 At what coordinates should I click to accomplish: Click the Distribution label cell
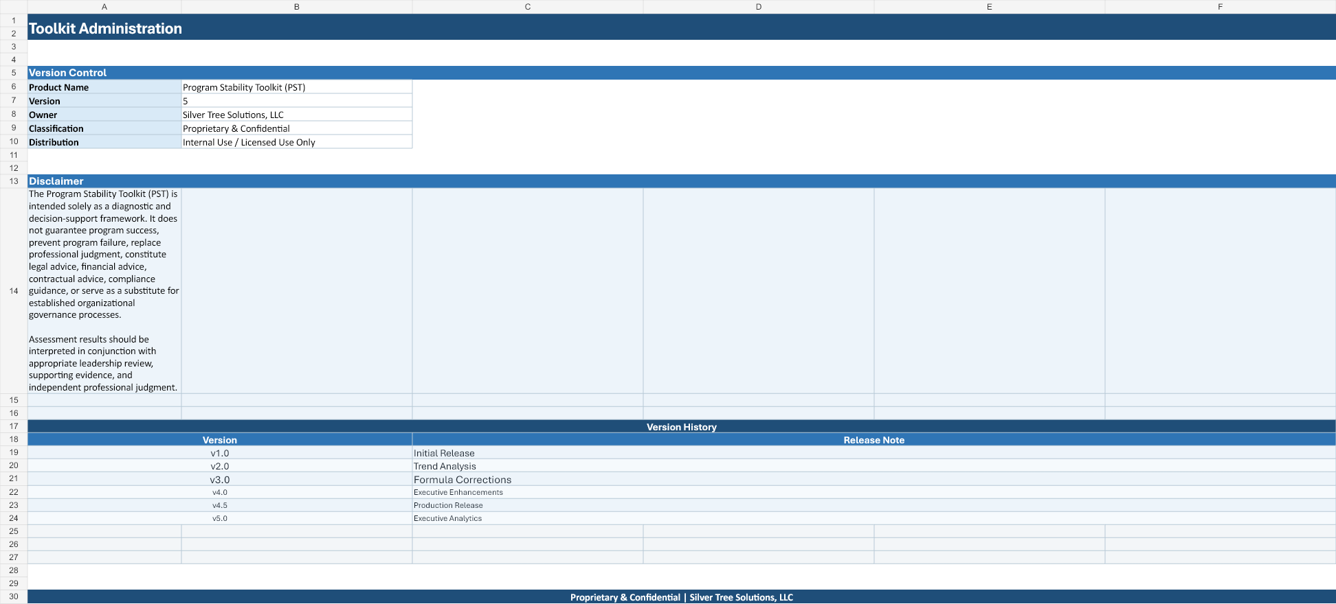(x=104, y=142)
